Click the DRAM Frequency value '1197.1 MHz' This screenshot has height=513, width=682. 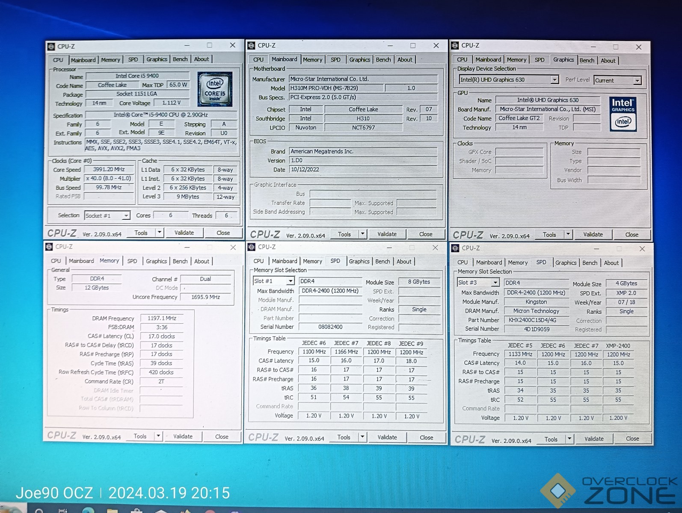pos(162,318)
